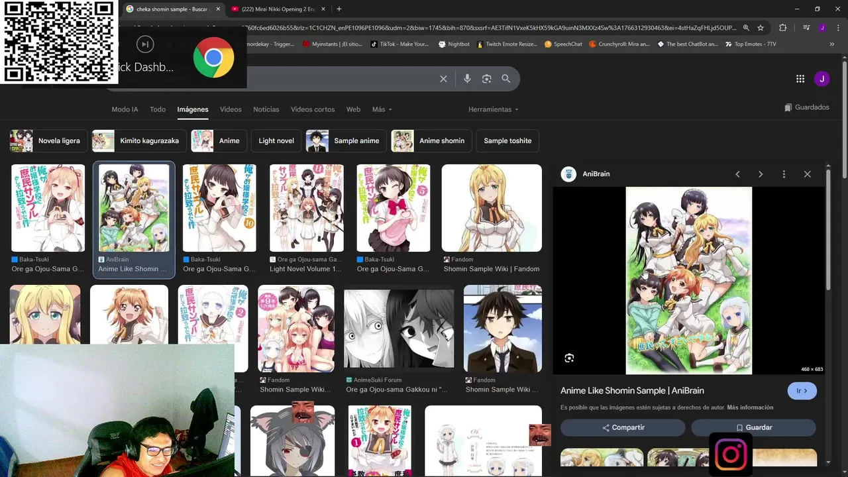Switch to the Videos tab
Viewport: 848px width, 477px height.
231,109
